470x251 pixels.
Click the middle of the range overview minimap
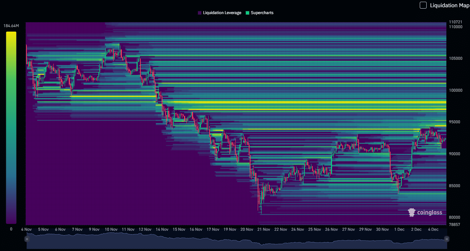(236, 241)
